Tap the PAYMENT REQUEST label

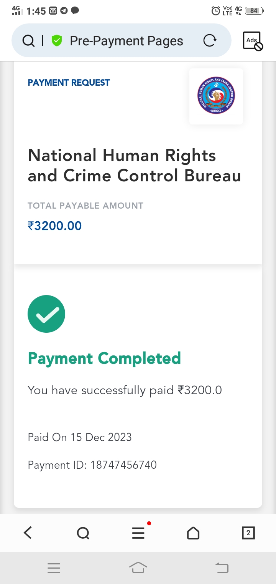pos(69,83)
